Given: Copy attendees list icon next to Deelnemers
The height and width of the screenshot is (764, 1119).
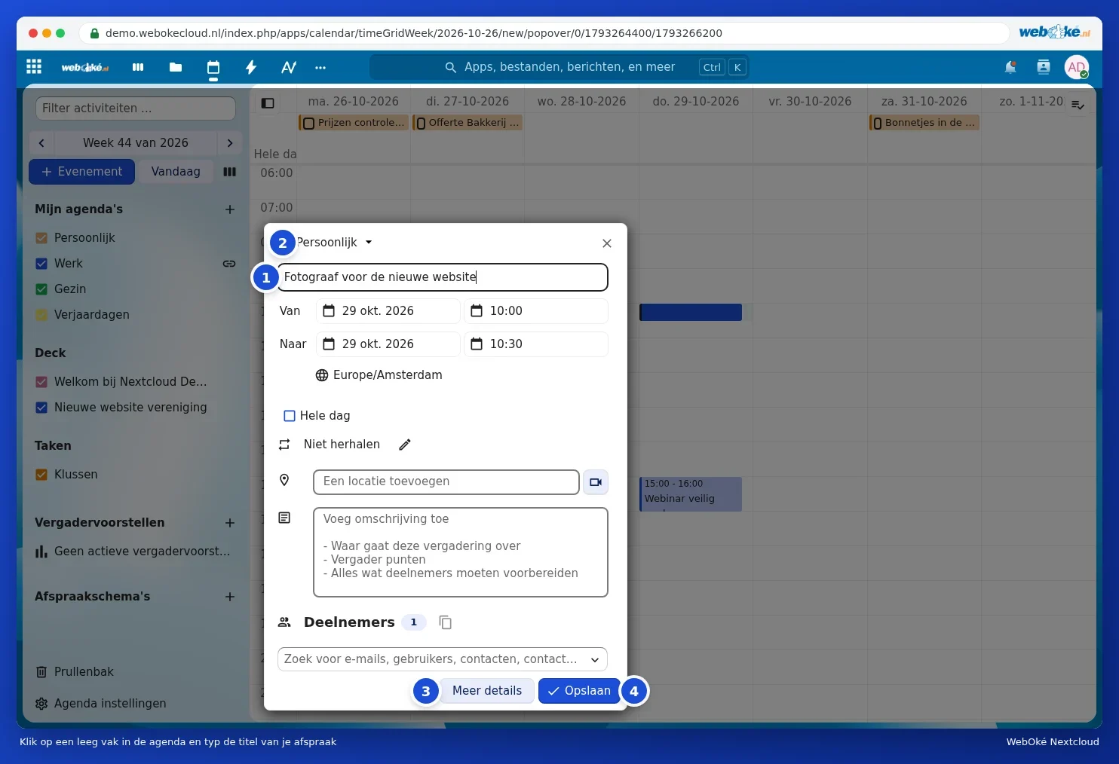Looking at the screenshot, I should [446, 622].
